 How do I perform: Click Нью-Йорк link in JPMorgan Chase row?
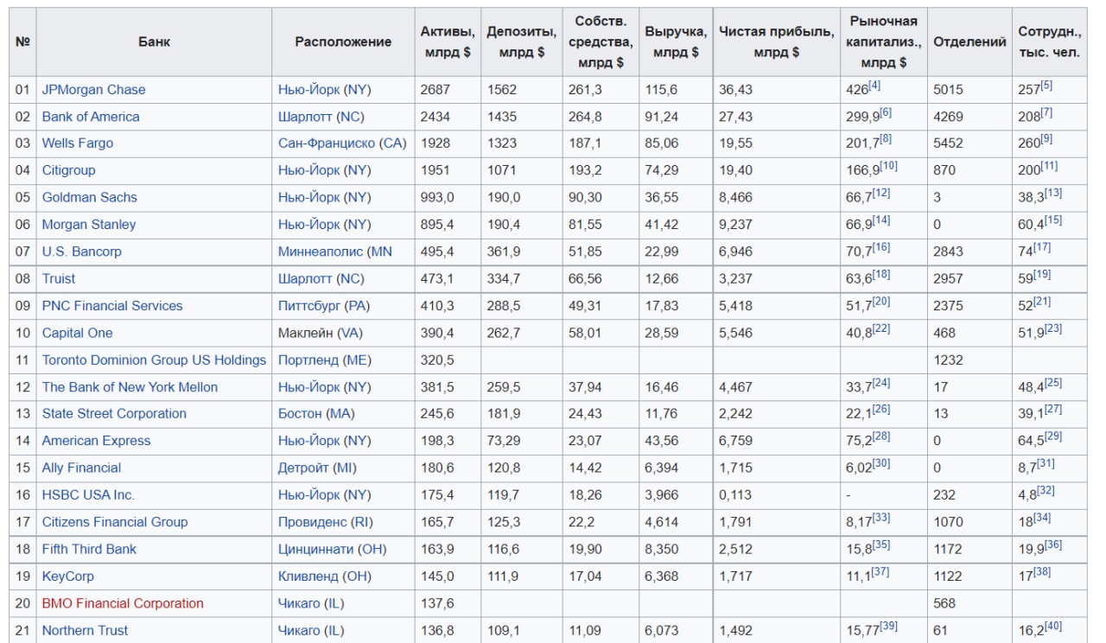pyautogui.click(x=308, y=90)
